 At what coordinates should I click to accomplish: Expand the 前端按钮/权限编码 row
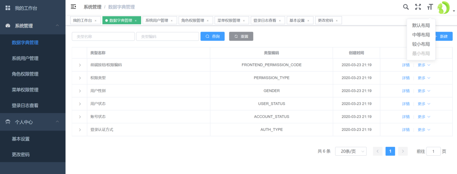point(80,65)
